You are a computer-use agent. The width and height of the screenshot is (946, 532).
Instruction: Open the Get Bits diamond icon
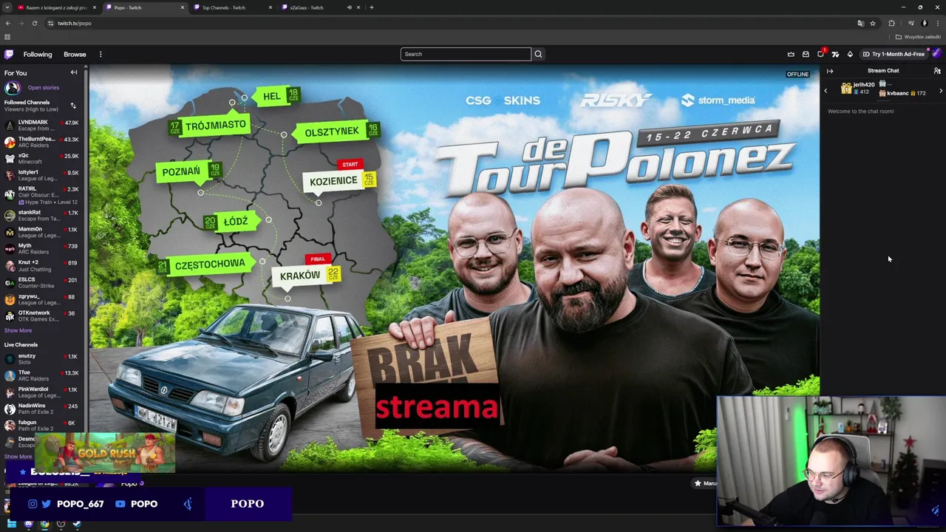tap(850, 54)
